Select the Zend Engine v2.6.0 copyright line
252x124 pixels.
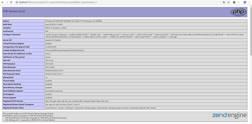(x=28, y=116)
